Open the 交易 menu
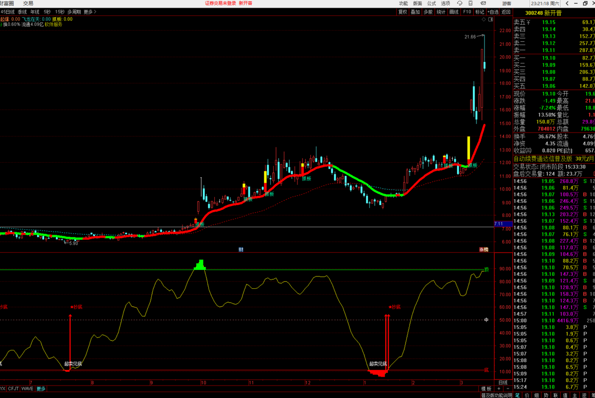This screenshot has height=398, width=595. 28,3
